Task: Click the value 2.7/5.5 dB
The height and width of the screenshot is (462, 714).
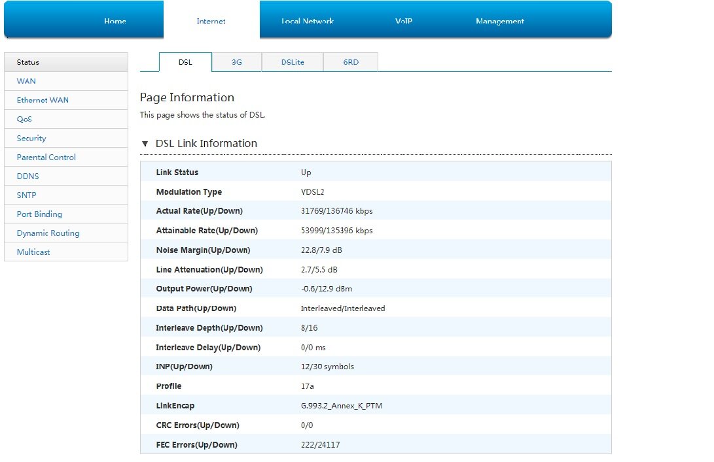Action: pyautogui.click(x=319, y=270)
